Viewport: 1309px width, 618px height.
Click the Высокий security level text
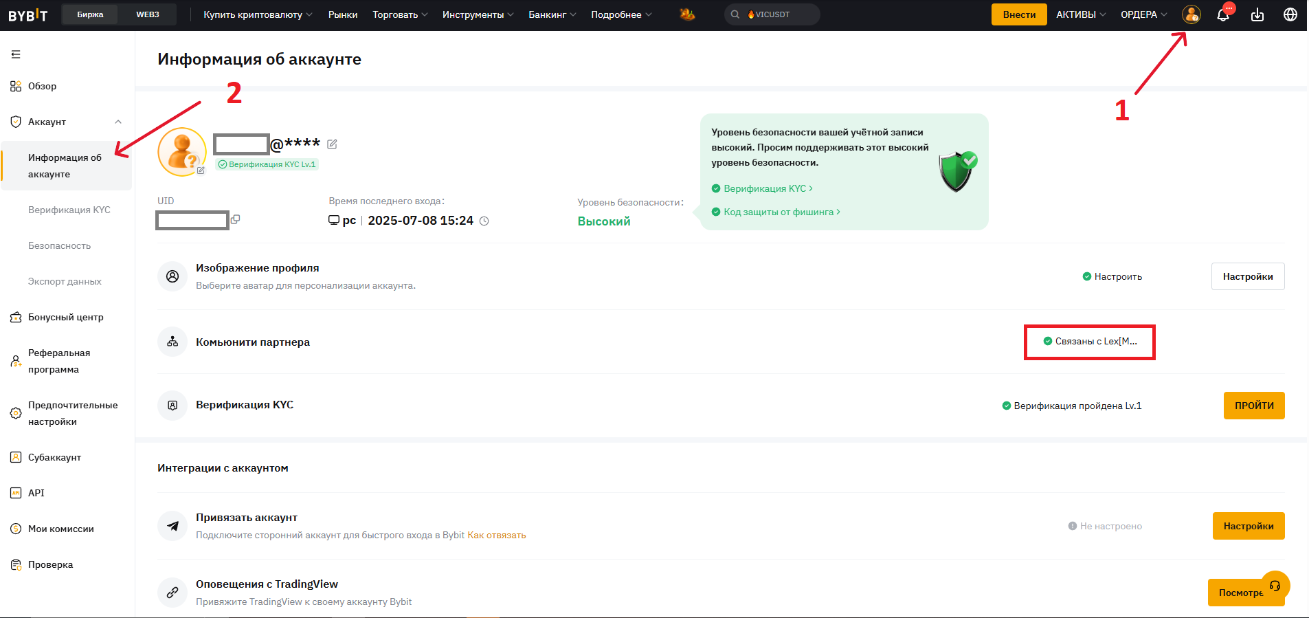pyautogui.click(x=604, y=221)
